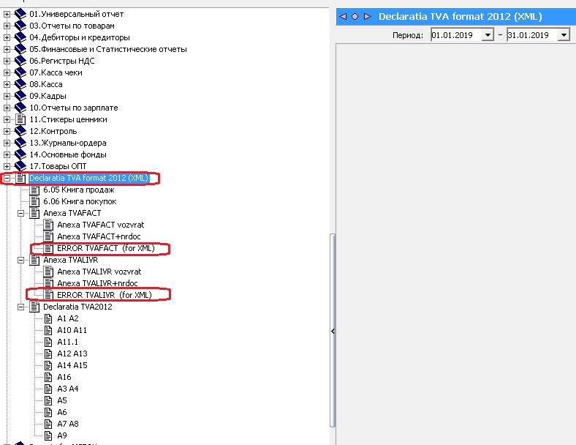This screenshot has width=576, height=445.
Task: Click the document icon of Anexa TVAFACT+nrdoc
Action: (x=48, y=236)
